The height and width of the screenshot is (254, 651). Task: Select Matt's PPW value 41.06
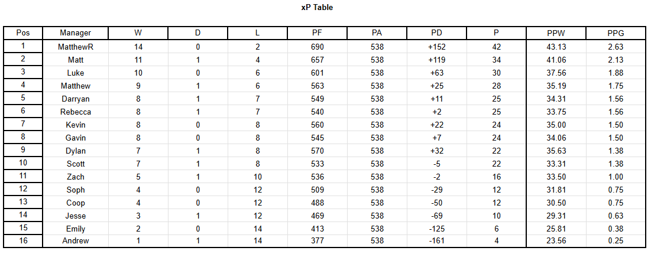(x=556, y=60)
